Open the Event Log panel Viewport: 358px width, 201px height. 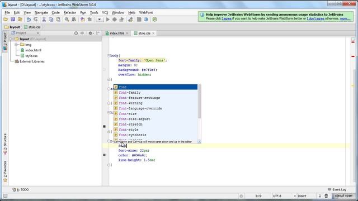[x=337, y=190]
